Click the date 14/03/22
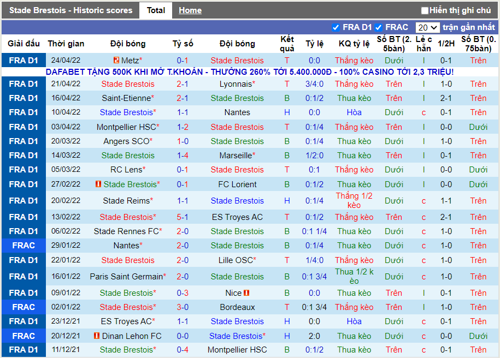The image size is (500, 358). tap(66, 156)
